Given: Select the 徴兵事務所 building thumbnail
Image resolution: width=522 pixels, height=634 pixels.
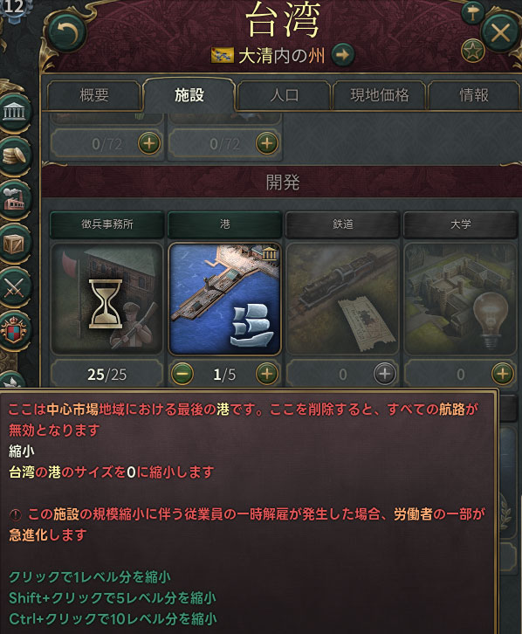Looking at the screenshot, I should [106, 300].
